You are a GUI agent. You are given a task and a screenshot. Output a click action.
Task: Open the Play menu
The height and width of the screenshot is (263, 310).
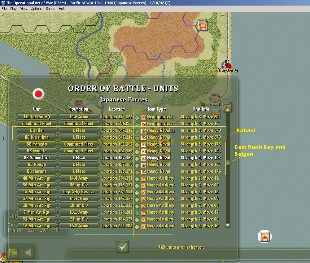point(13,9)
